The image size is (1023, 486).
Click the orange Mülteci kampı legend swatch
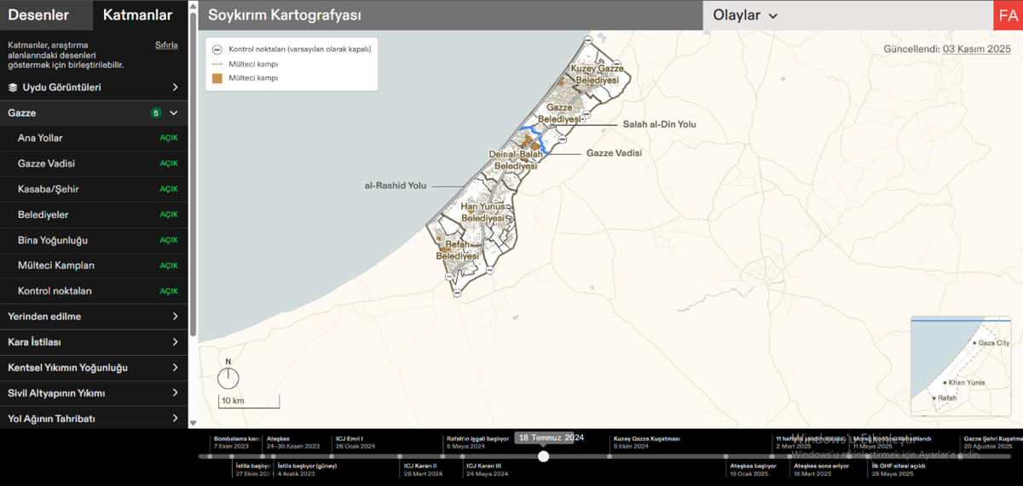pos(217,77)
